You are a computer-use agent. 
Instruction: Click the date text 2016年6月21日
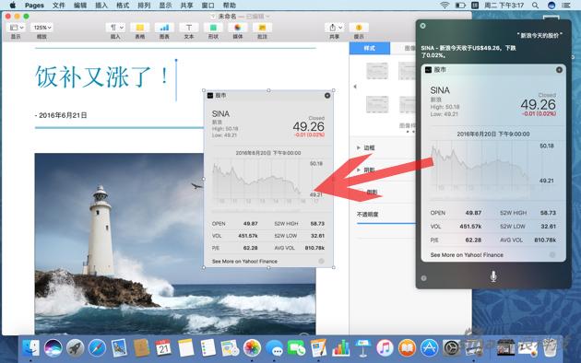click(63, 115)
